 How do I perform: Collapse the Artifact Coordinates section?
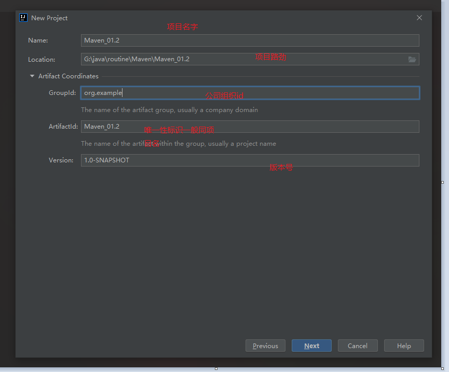click(32, 76)
